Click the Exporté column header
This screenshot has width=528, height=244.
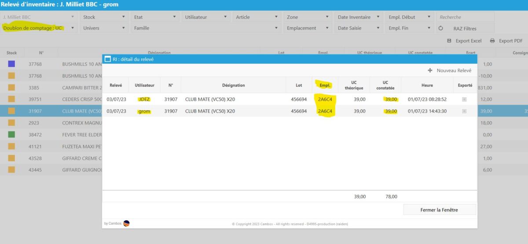pyautogui.click(x=465, y=85)
